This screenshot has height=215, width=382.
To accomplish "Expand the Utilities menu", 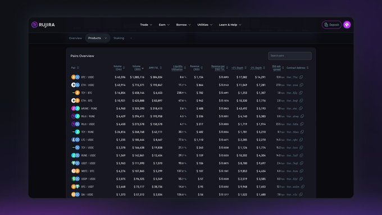I will tap(204, 25).
